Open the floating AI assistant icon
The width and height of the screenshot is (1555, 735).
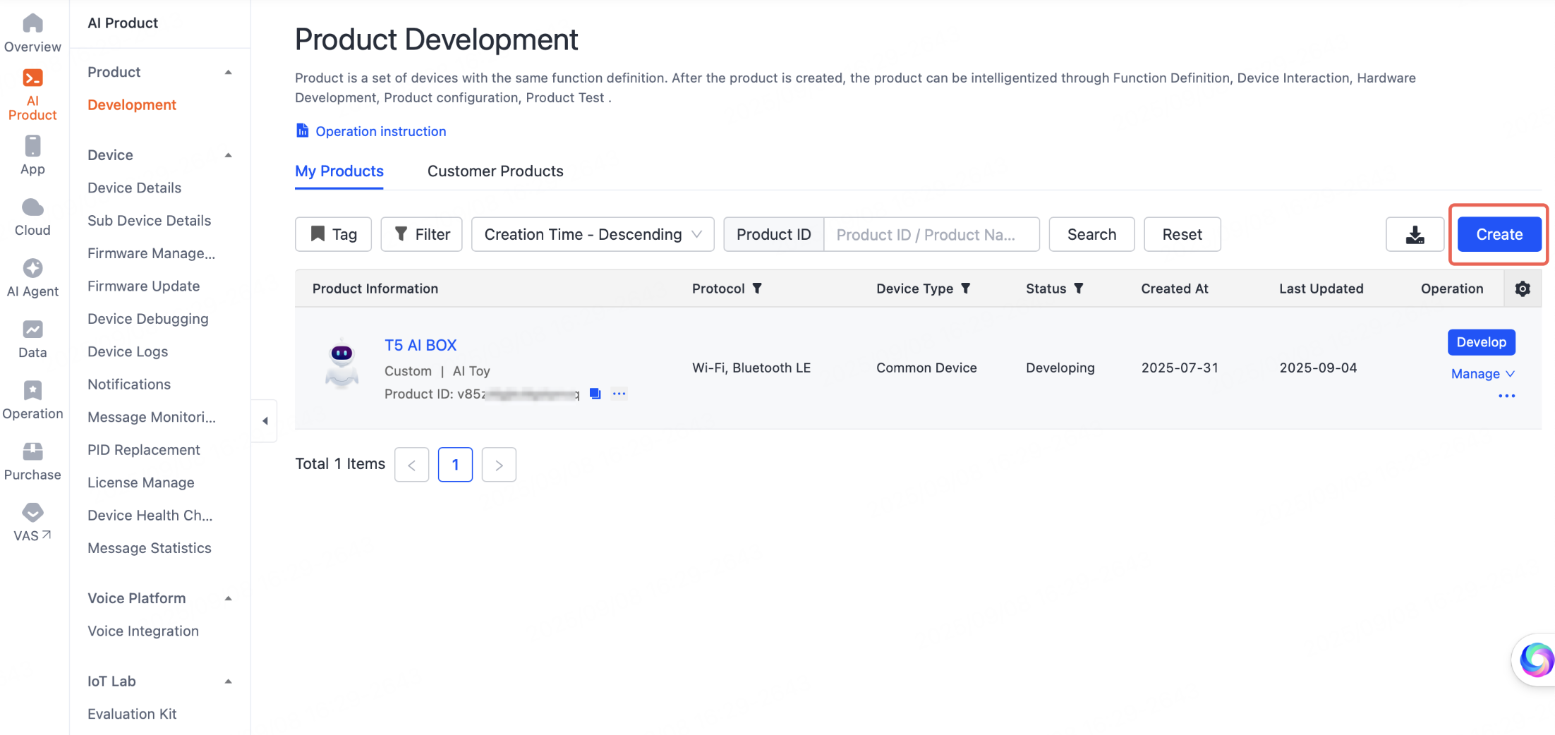click(x=1536, y=660)
